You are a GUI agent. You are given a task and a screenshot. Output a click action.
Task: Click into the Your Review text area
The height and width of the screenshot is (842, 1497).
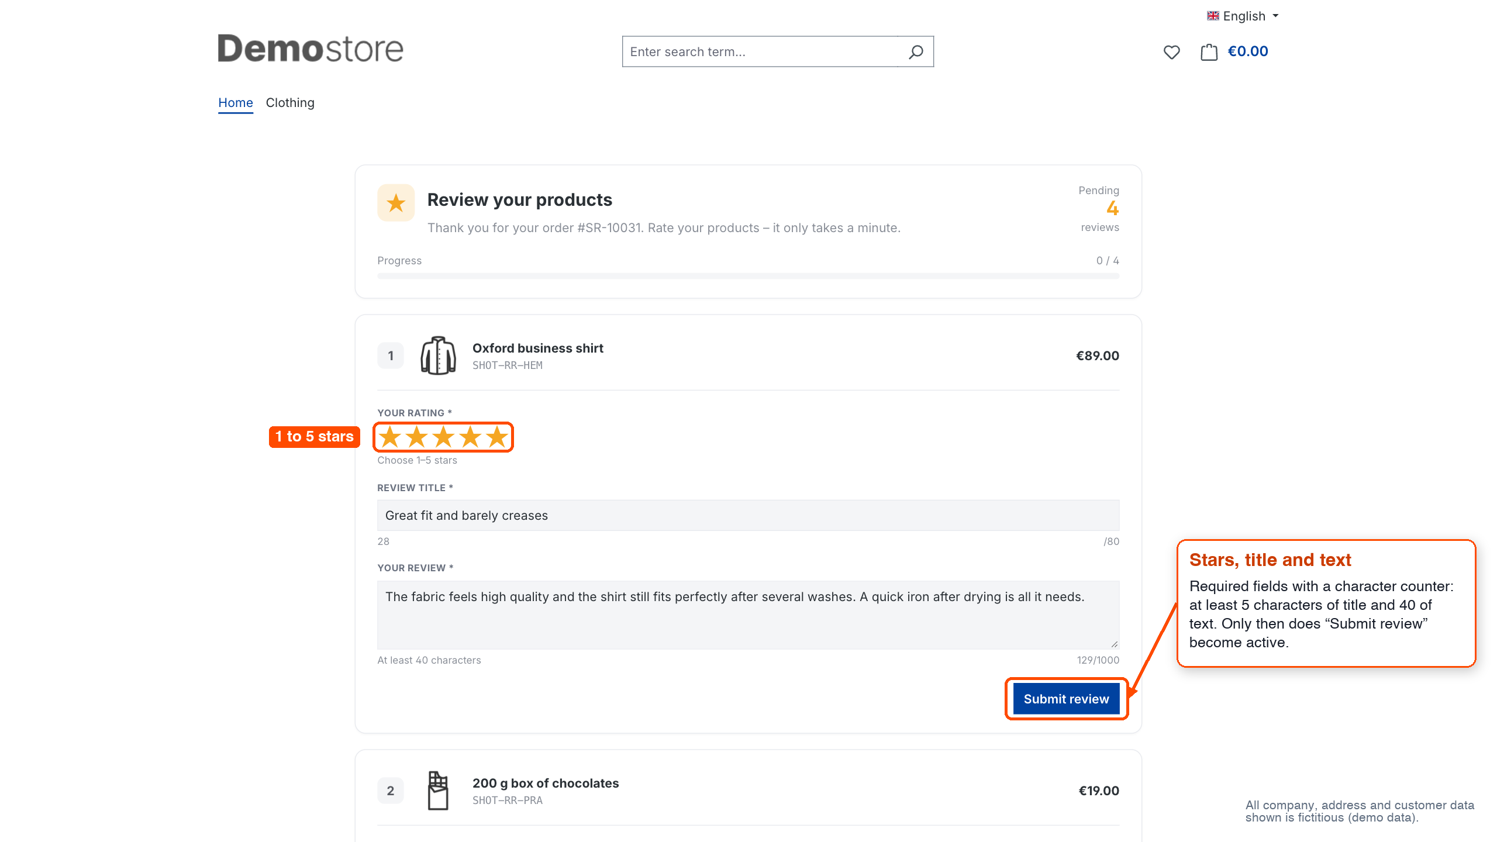click(x=748, y=615)
